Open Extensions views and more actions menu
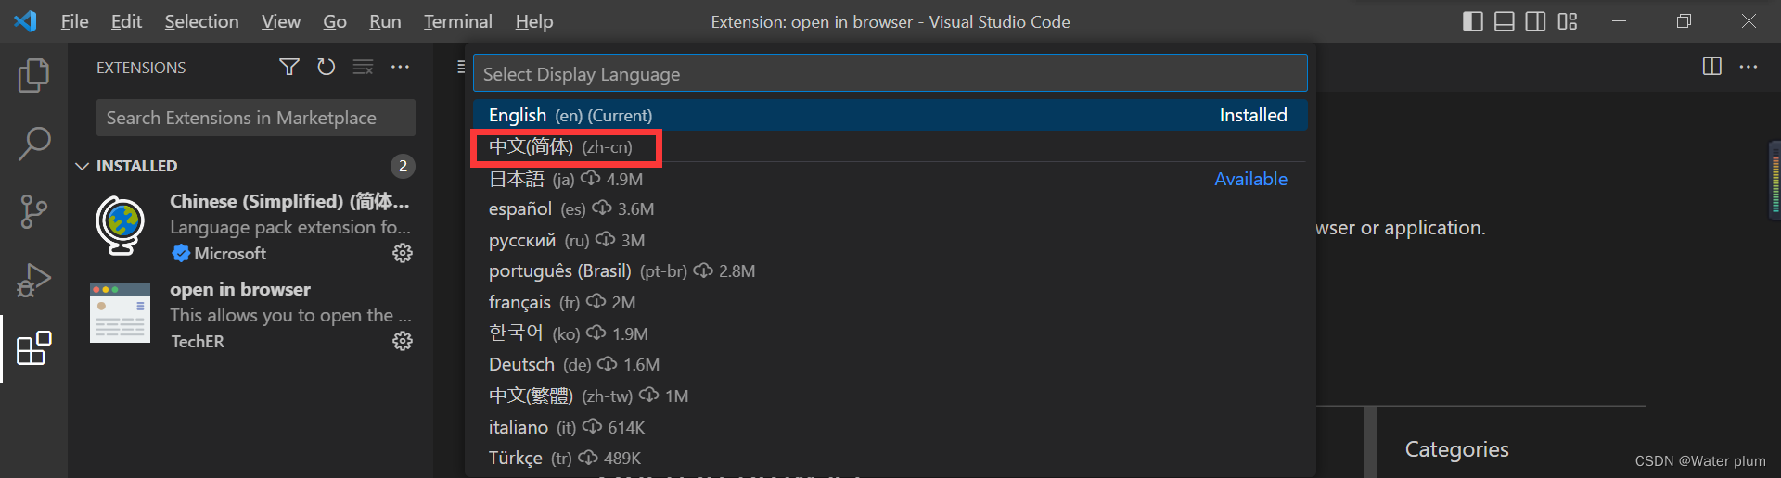1781x478 pixels. click(400, 67)
